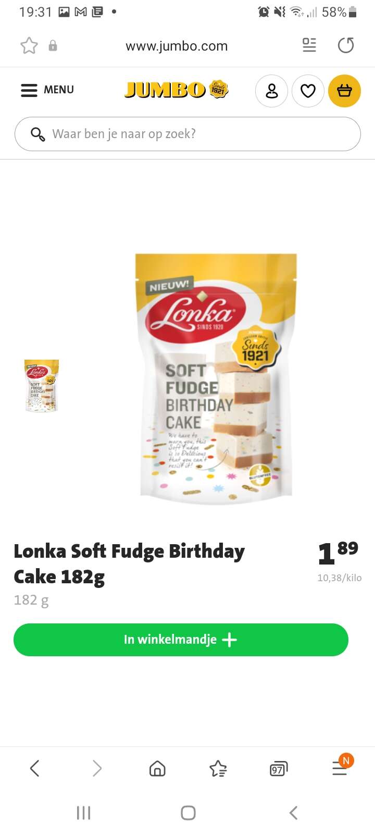Screen dimensions: 375x834
Task: Select the Lonka product thumbnail
Action: click(42, 386)
